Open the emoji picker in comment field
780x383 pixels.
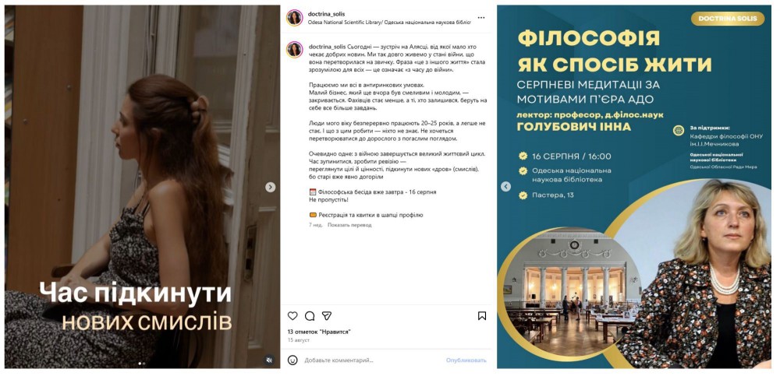[x=292, y=360]
